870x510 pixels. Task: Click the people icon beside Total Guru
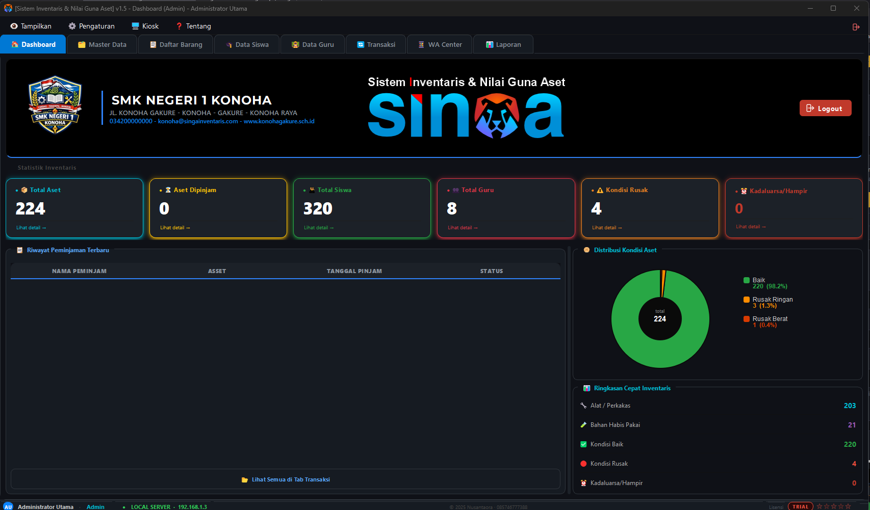point(455,190)
